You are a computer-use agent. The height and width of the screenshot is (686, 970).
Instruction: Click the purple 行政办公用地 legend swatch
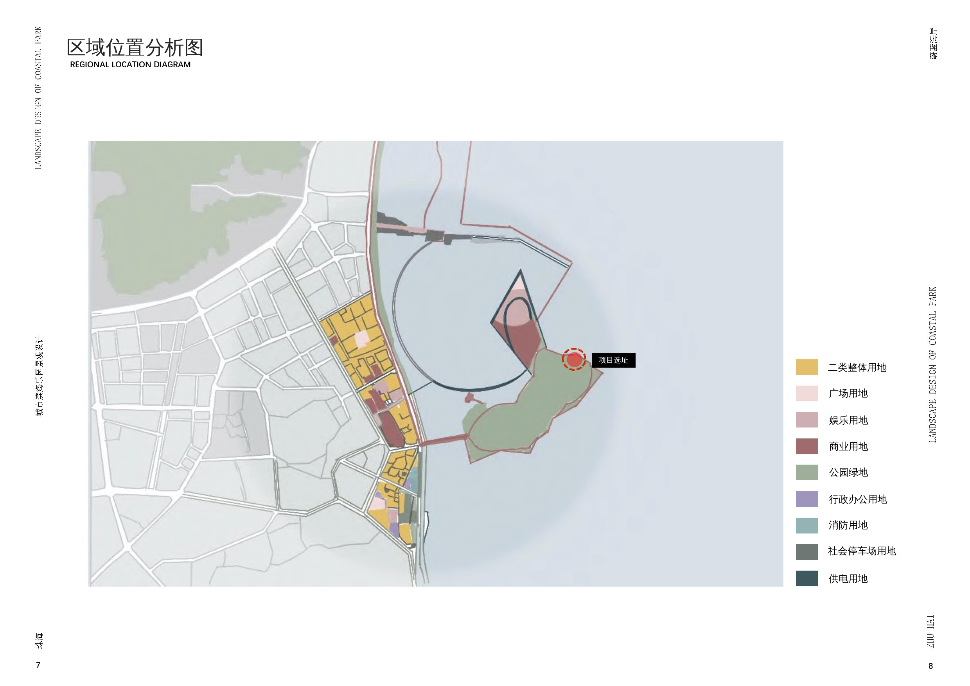pos(807,499)
